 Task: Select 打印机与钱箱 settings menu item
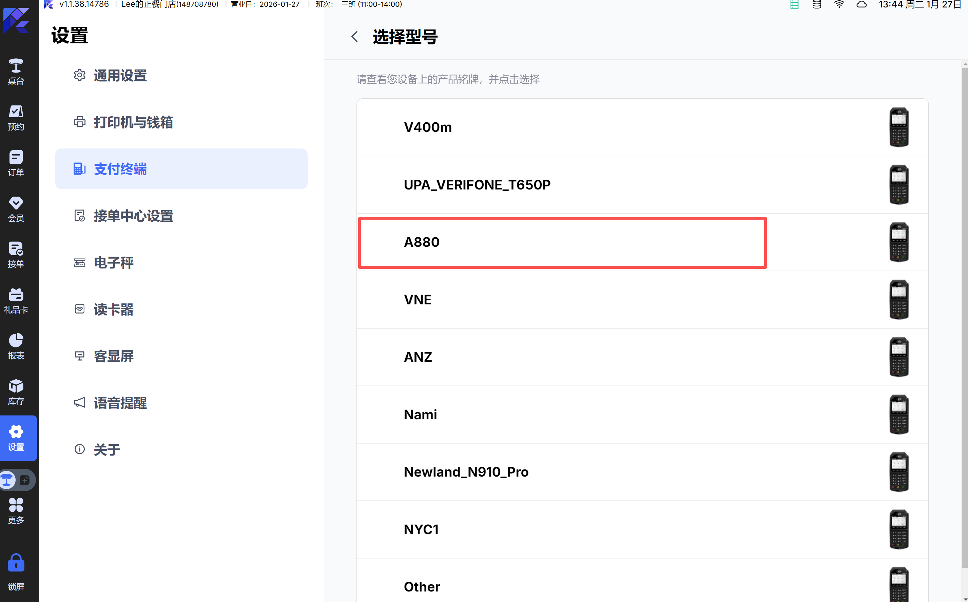133,122
